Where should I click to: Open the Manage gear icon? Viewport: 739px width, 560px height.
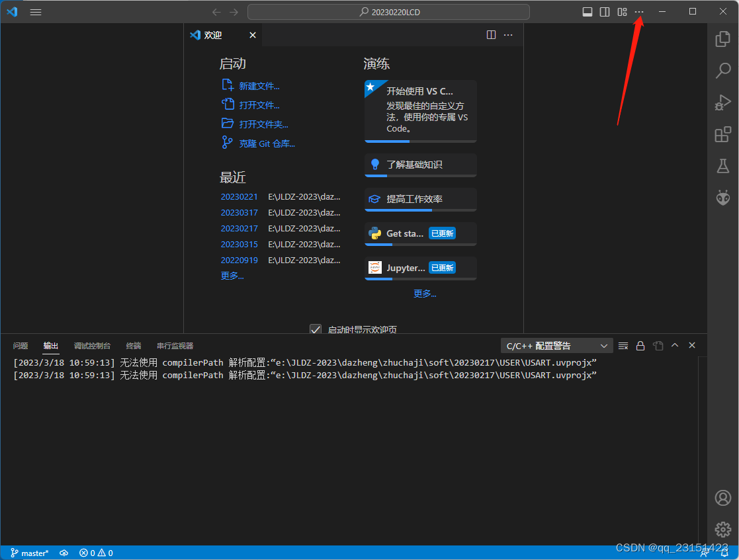pyautogui.click(x=722, y=530)
